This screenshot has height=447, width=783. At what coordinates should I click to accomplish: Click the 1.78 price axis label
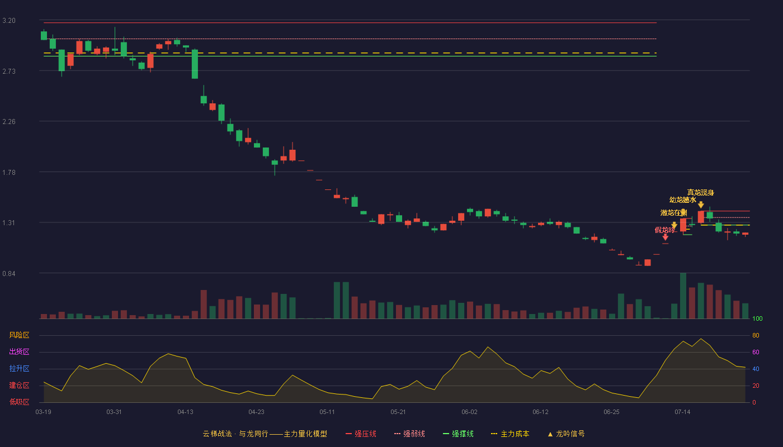tap(9, 172)
